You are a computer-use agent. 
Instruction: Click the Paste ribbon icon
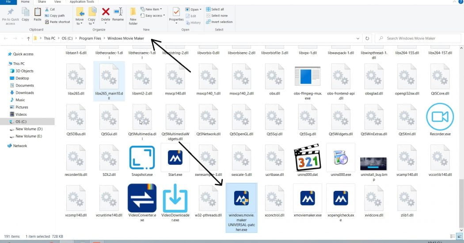coord(38,12)
